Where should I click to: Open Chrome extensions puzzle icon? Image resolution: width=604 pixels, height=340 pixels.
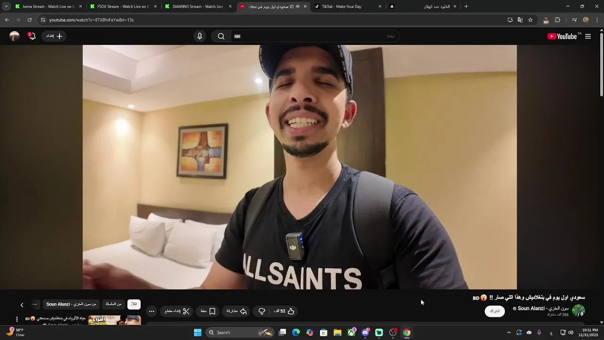558,20
